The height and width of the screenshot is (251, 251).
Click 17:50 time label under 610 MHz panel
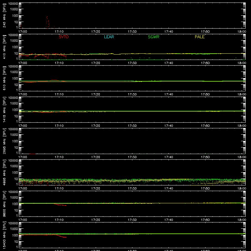click(x=205, y=94)
